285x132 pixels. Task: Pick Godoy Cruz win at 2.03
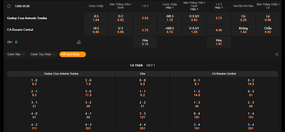point(145,18)
